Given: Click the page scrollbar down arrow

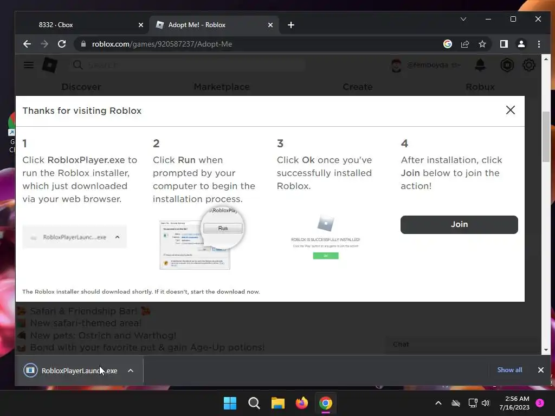Looking at the screenshot, I should click(x=546, y=350).
